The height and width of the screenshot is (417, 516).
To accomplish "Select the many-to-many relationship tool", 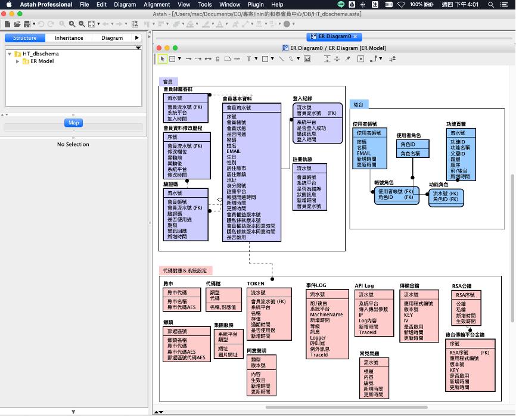I will (208, 59).
